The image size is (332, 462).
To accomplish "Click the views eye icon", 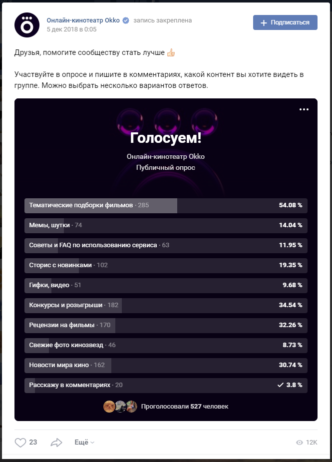I will [300, 443].
